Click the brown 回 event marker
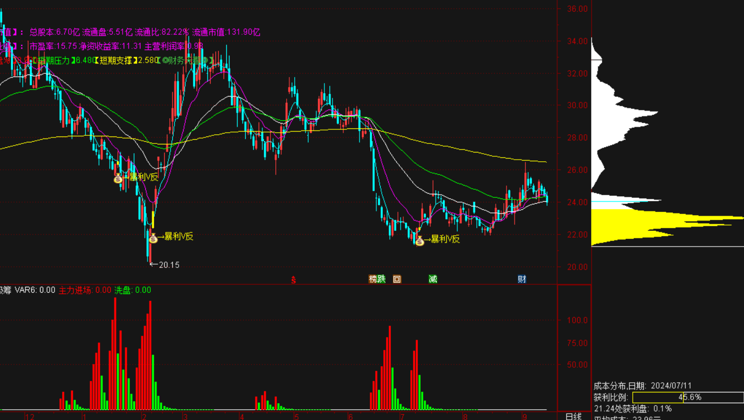The image size is (744, 420). coord(397,279)
